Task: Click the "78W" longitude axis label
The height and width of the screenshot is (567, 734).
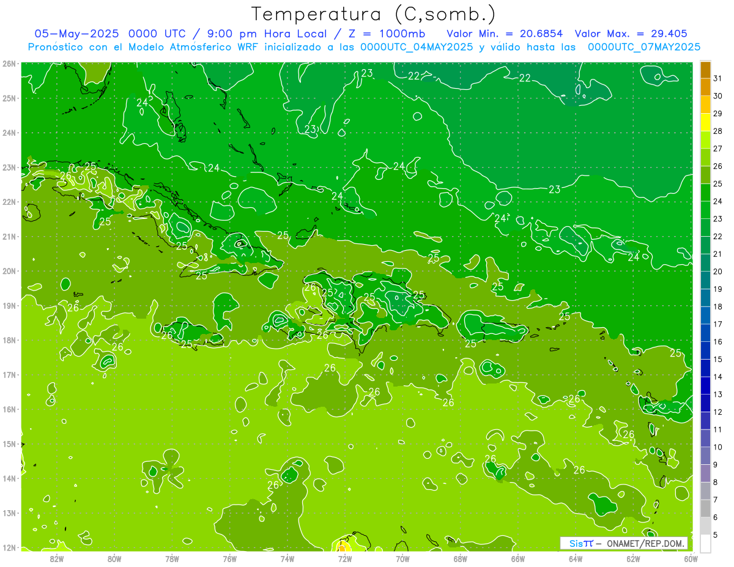Action: pyautogui.click(x=172, y=558)
